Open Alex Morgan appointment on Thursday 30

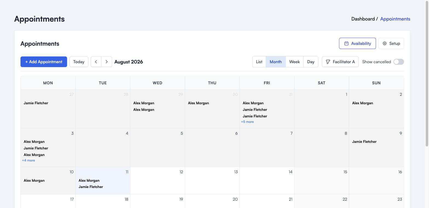(x=198, y=103)
